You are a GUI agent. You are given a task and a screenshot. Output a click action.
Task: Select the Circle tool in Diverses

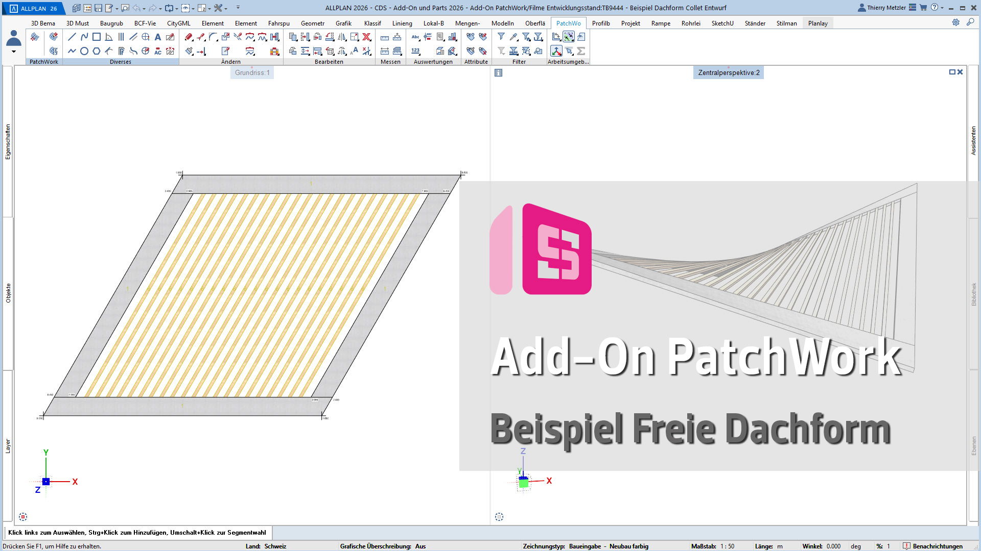(84, 51)
